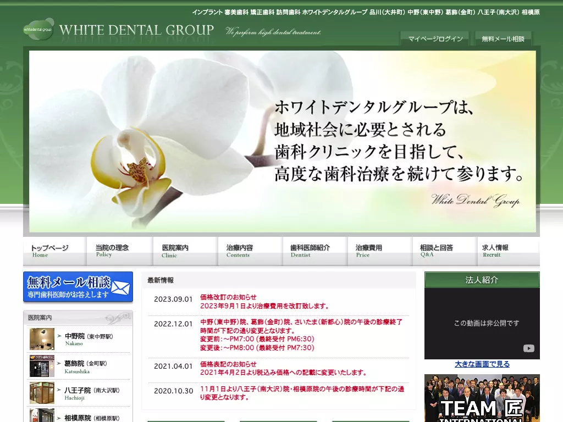This screenshot has width=563, height=422.
Task: Click the WHITE DENTAL GROUP title text
Action: point(136,30)
